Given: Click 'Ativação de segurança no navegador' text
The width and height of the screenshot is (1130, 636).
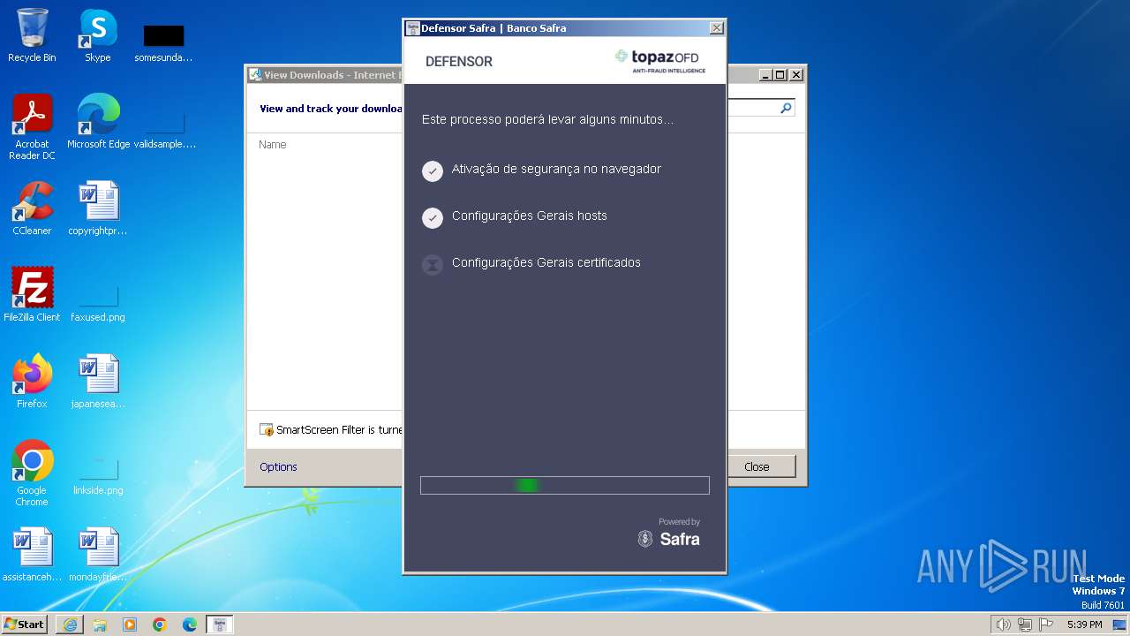Looking at the screenshot, I should tap(556, 169).
